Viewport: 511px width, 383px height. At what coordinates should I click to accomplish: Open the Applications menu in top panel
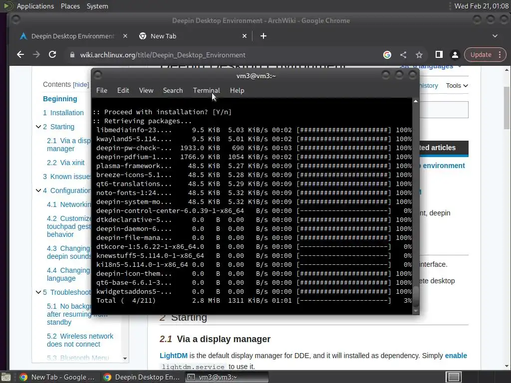coord(35,6)
